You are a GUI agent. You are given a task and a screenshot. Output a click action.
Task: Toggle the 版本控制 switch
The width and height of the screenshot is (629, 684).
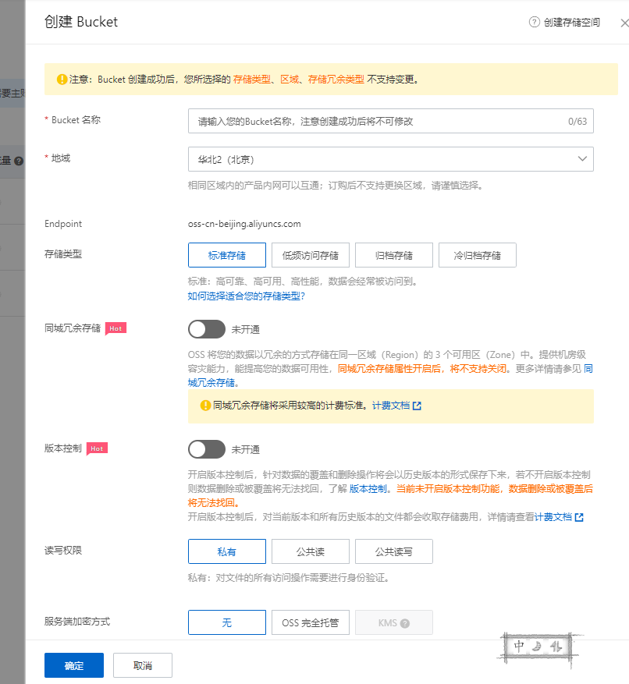pyautogui.click(x=207, y=449)
